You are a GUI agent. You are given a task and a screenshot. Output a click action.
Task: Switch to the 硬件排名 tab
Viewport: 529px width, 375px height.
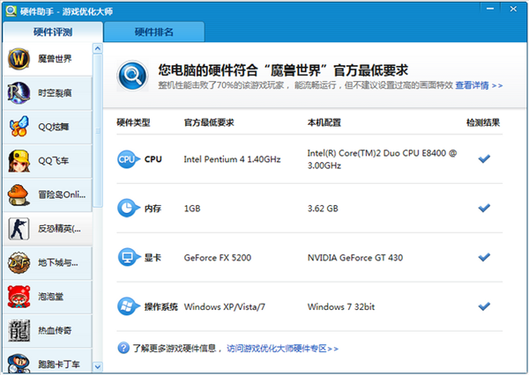tap(153, 32)
